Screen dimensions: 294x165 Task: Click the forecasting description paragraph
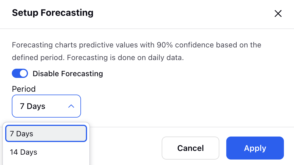point(137,51)
